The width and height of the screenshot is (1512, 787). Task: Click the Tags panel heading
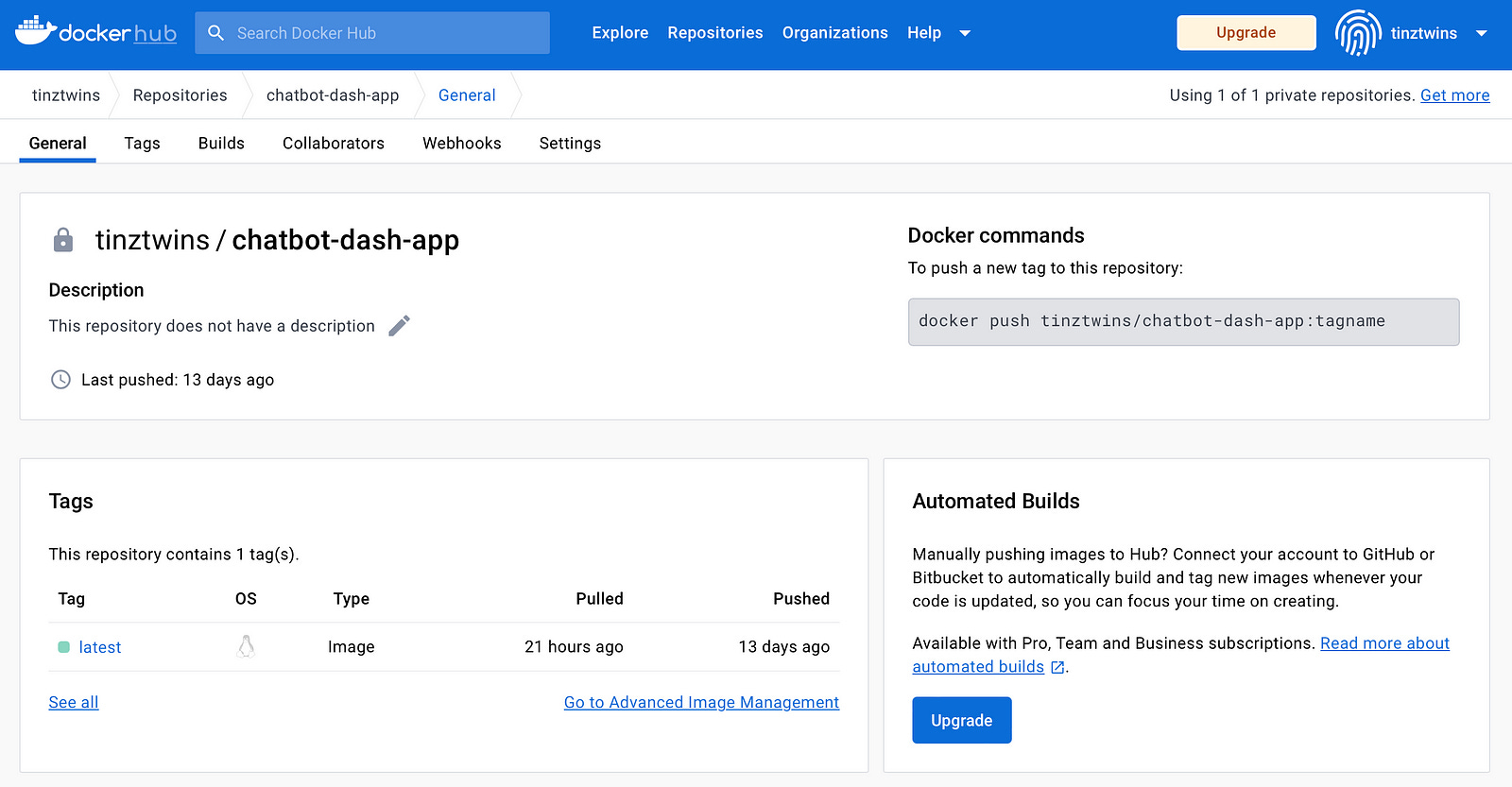click(x=71, y=501)
